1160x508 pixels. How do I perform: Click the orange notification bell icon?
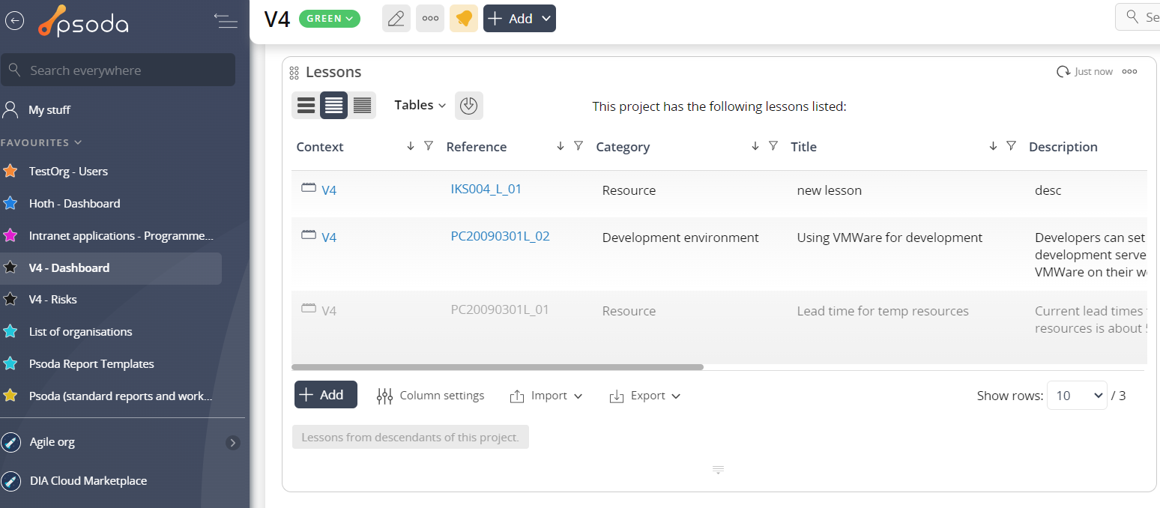[x=464, y=19]
